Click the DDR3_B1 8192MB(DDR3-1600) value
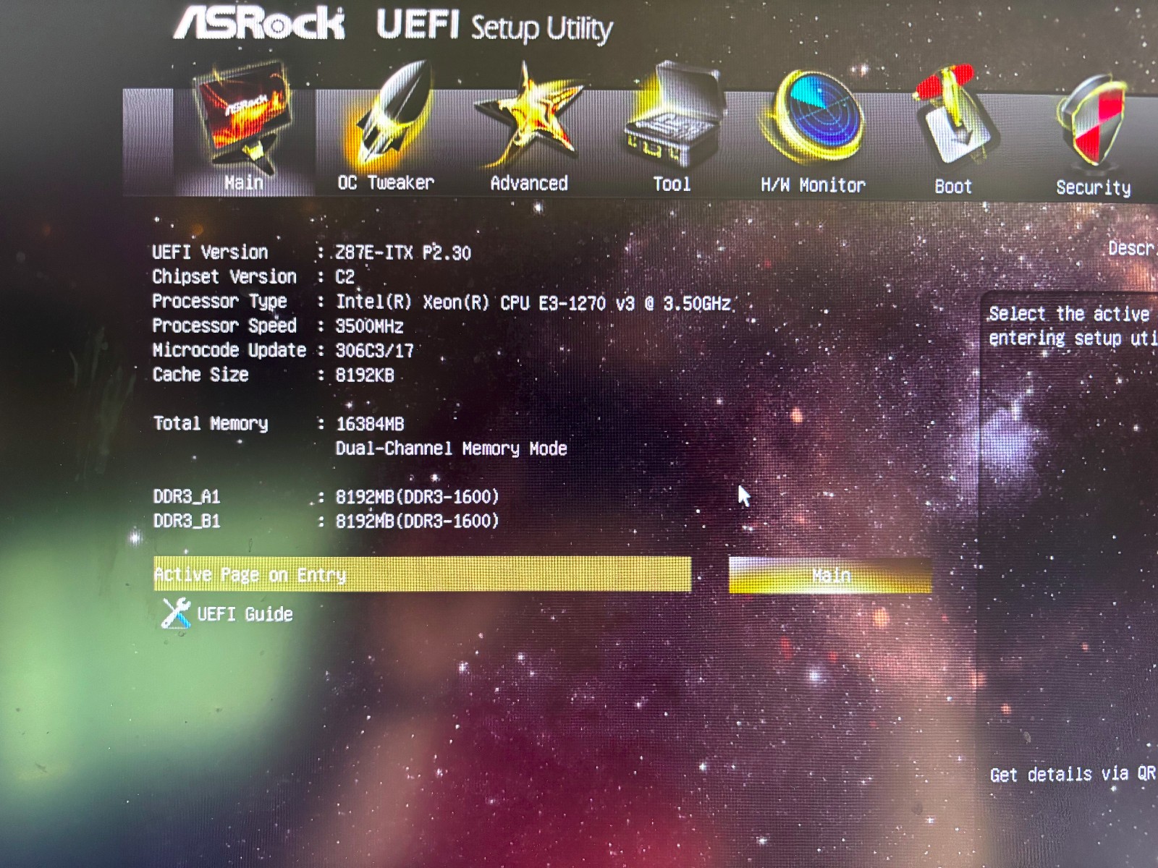This screenshot has height=868, width=1158. tap(418, 522)
